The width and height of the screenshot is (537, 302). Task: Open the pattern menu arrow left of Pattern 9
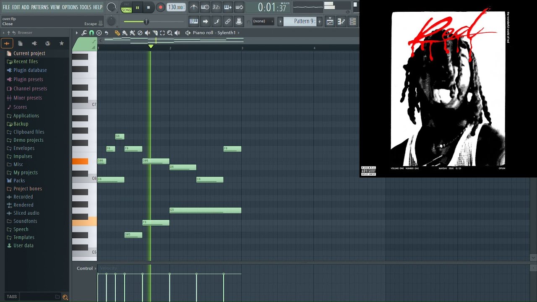281,21
